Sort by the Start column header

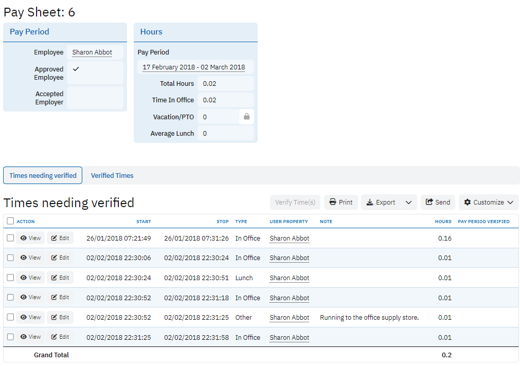(x=144, y=222)
